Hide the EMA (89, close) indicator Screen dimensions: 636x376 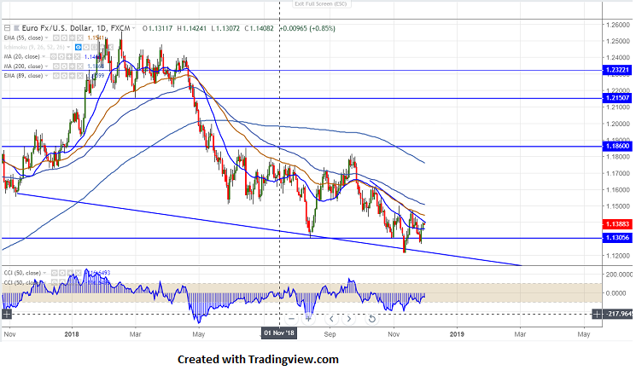56,75
